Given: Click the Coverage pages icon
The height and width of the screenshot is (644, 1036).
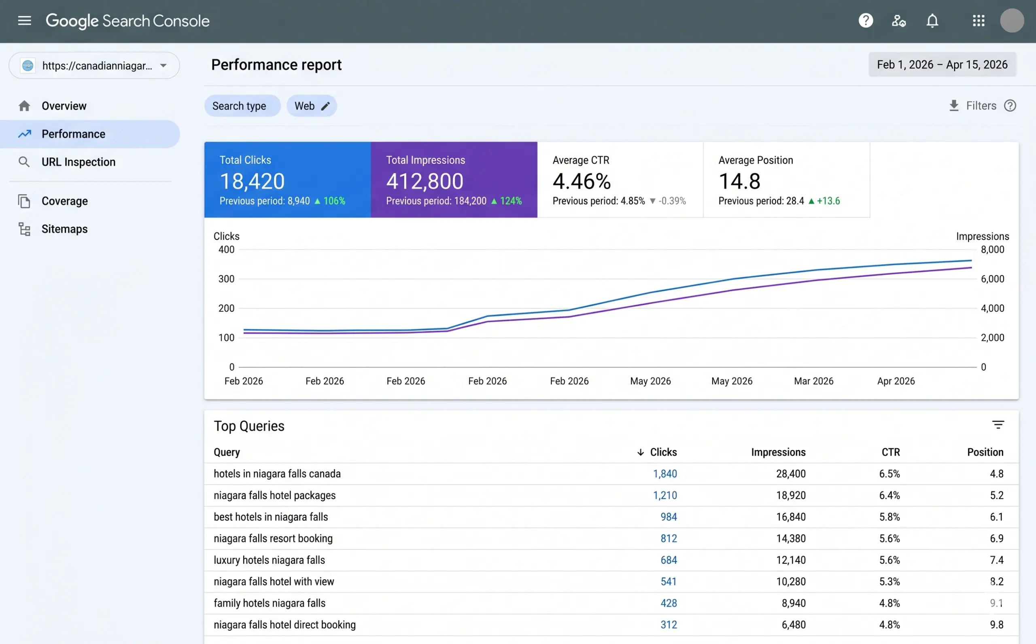Looking at the screenshot, I should [24, 201].
